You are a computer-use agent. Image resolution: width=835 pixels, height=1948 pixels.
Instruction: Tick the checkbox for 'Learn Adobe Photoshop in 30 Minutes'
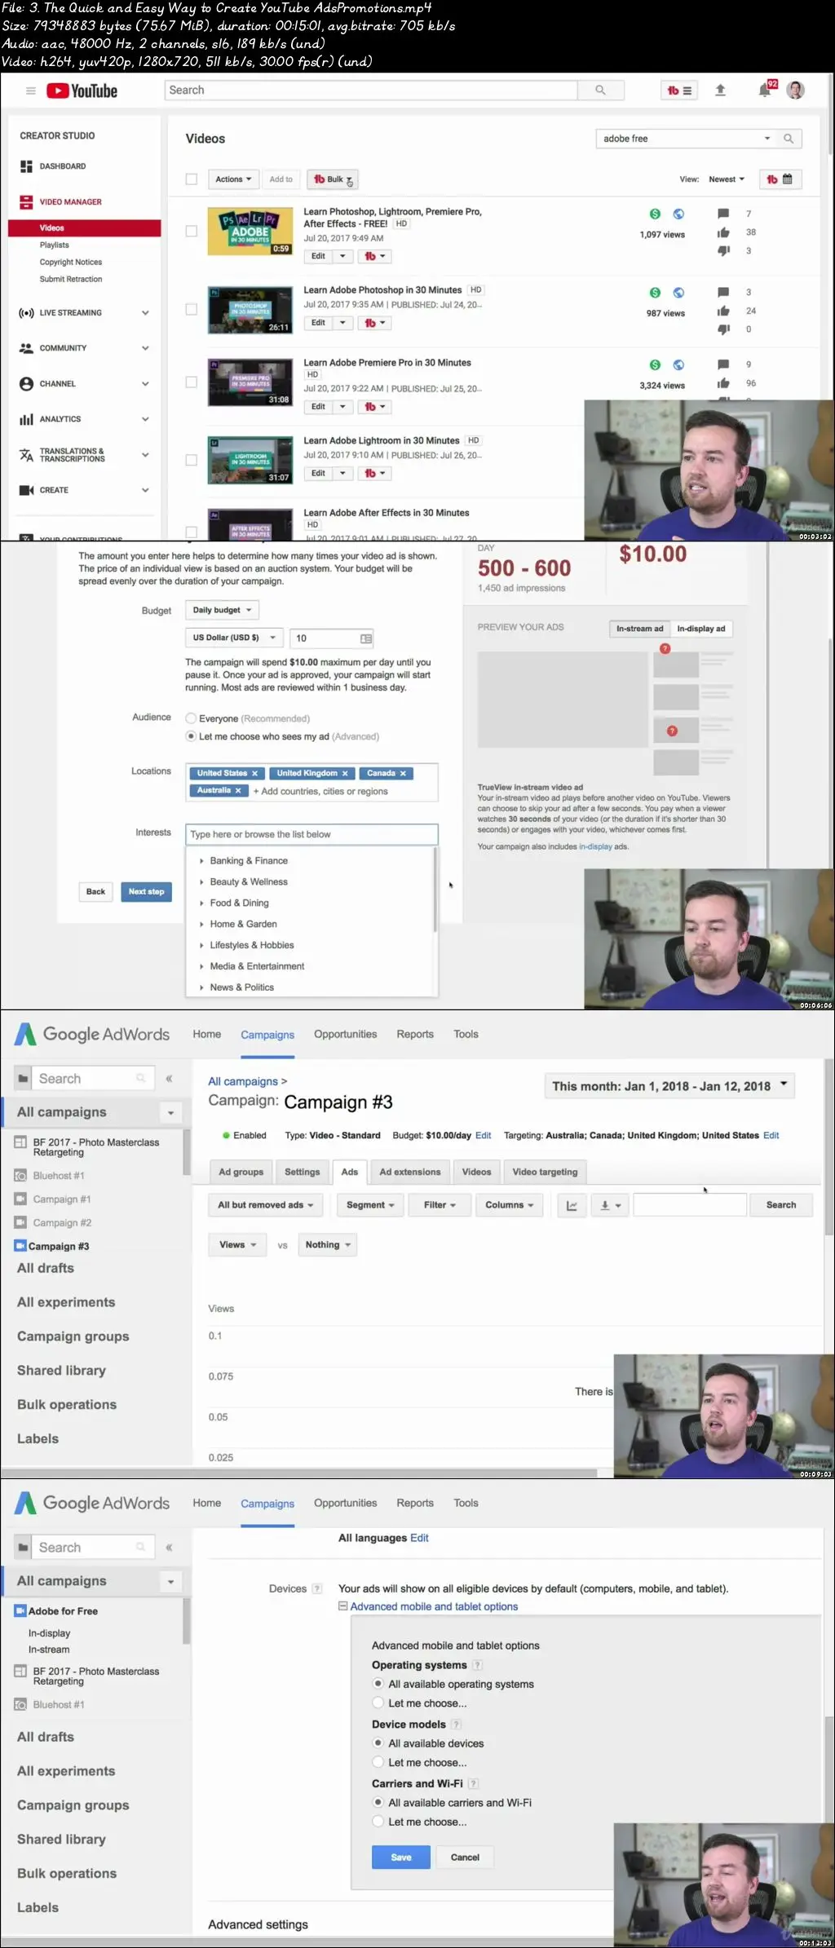pyautogui.click(x=192, y=309)
